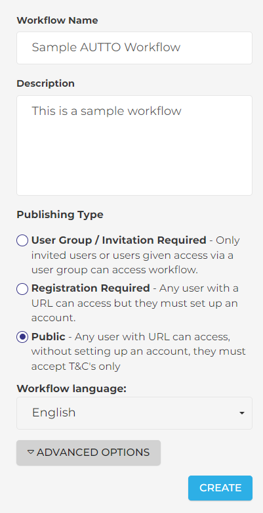Click 'This is a sample workflow' text
Image resolution: width=263 pixels, height=513 pixels.
[106, 111]
